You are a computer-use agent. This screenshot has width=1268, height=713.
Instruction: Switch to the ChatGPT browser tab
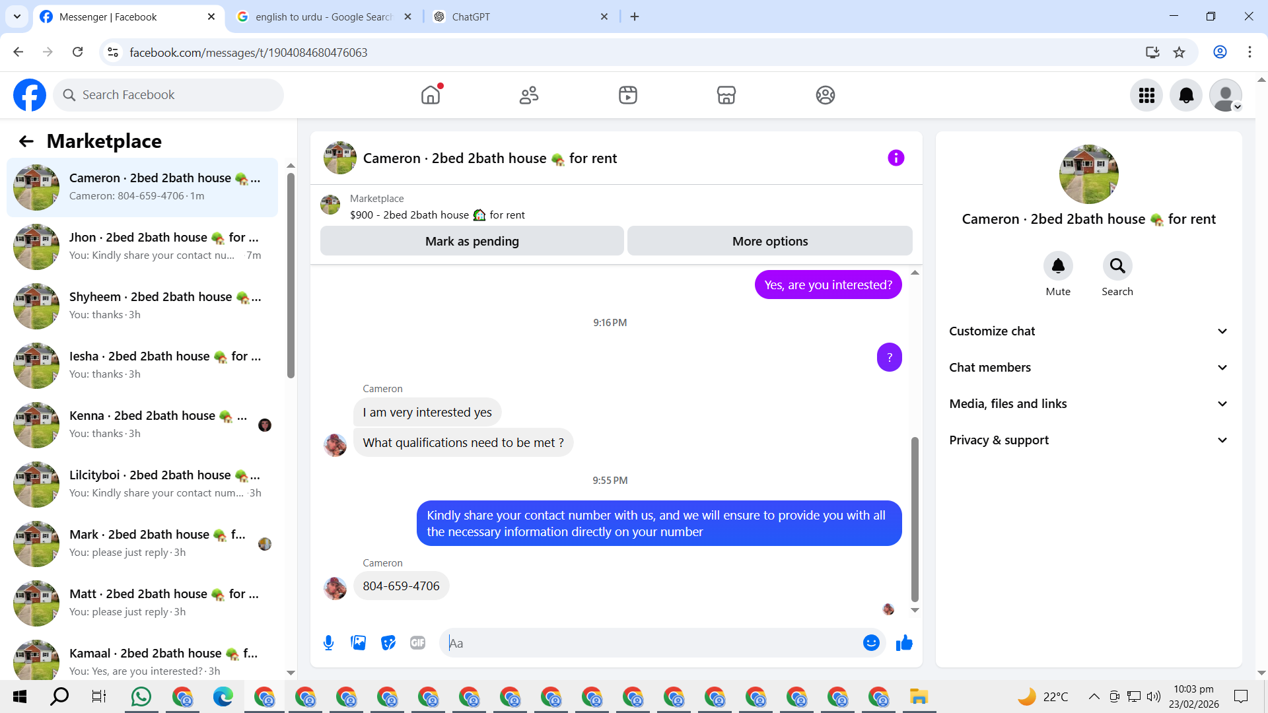tap(518, 17)
